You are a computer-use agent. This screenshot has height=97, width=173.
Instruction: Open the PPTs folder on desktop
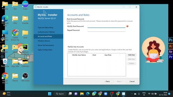[15, 20]
